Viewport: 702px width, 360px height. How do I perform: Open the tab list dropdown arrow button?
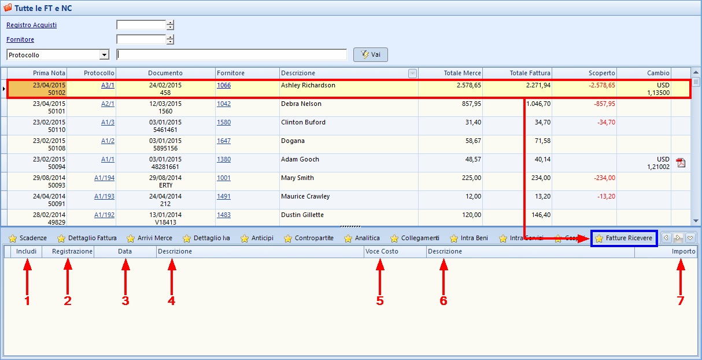click(x=690, y=238)
